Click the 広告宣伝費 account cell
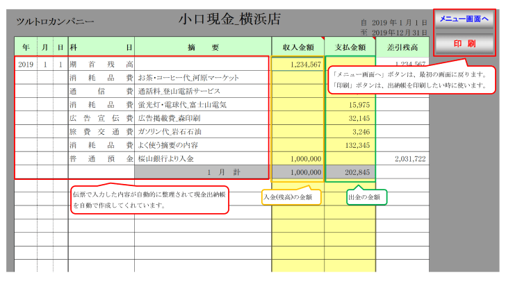Image resolution: width=506 pixels, height=284 pixels. pos(101,118)
